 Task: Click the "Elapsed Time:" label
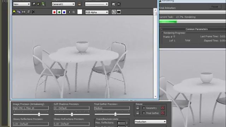click(211, 41)
